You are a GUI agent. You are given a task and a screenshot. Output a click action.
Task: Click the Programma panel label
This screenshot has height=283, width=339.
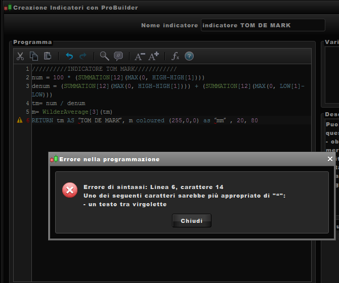[x=32, y=42]
